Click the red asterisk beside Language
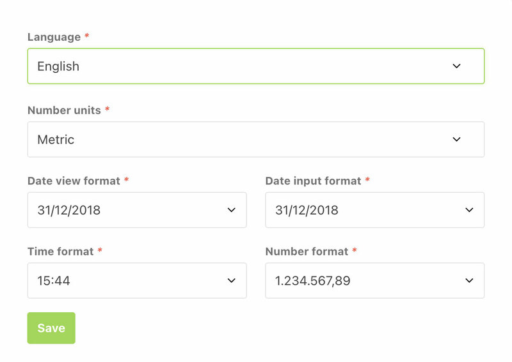The width and height of the screenshot is (512, 362). click(87, 37)
